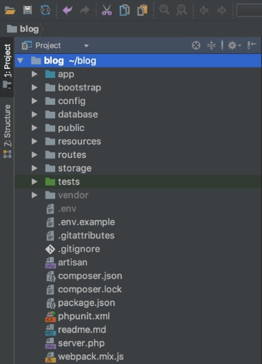Open the Project view dropdown
This screenshot has width=262, height=364.
pyautogui.click(x=55, y=45)
